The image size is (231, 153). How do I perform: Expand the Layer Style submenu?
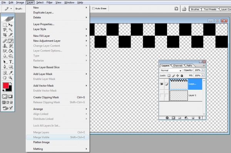(58, 29)
